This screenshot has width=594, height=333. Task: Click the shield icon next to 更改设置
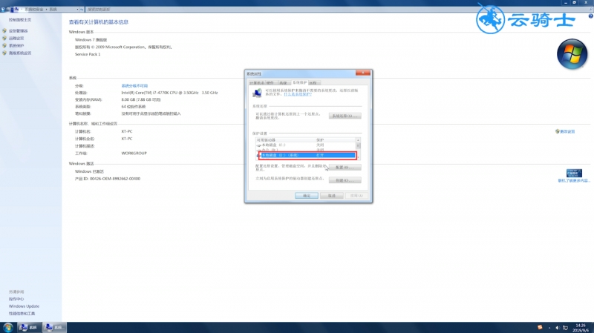558,131
